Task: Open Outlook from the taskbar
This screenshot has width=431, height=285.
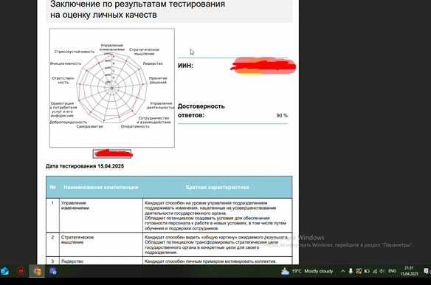Action: click(x=4, y=271)
